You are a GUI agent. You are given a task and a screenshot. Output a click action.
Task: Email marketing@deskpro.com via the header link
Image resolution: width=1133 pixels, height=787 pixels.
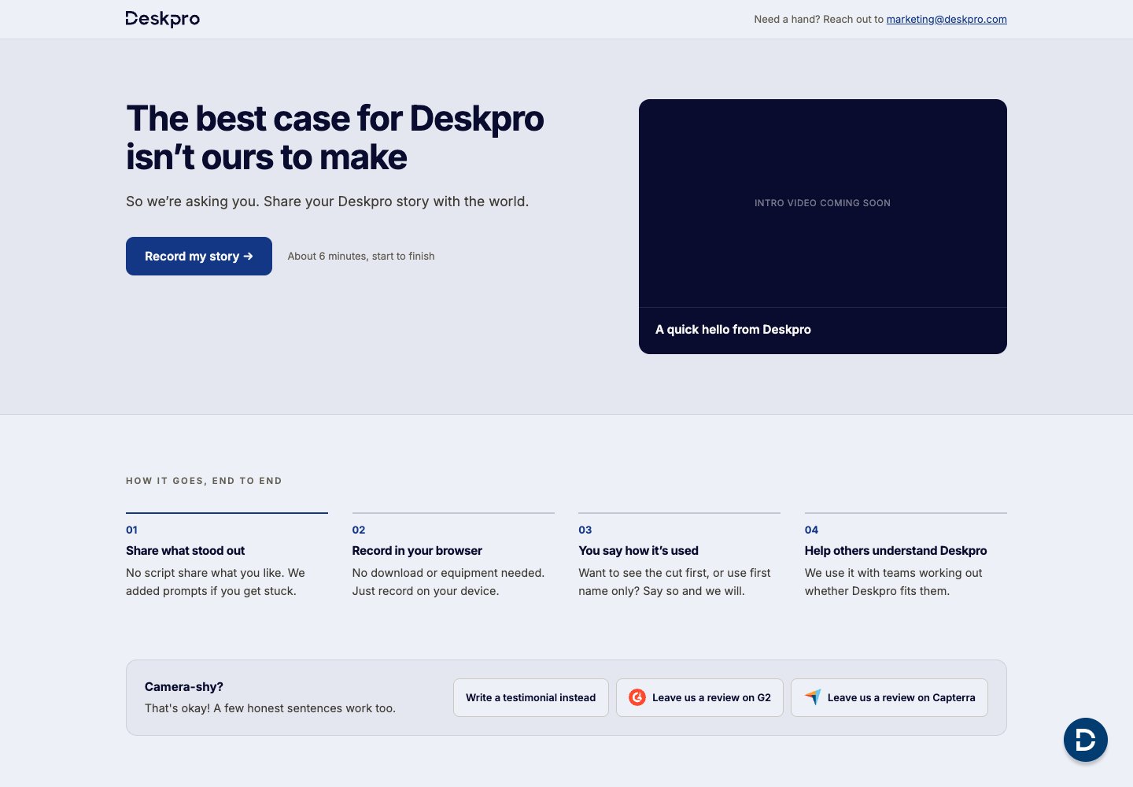click(947, 19)
